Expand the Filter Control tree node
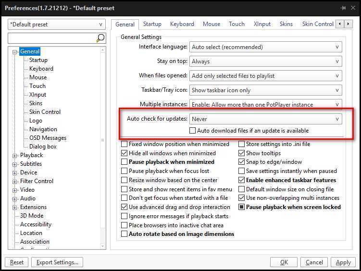 pyautogui.click(x=14, y=182)
